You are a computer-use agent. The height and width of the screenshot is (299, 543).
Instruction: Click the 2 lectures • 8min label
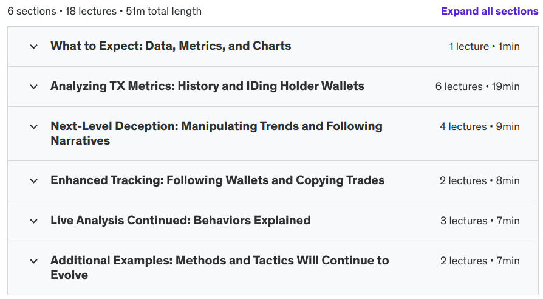coord(479,180)
